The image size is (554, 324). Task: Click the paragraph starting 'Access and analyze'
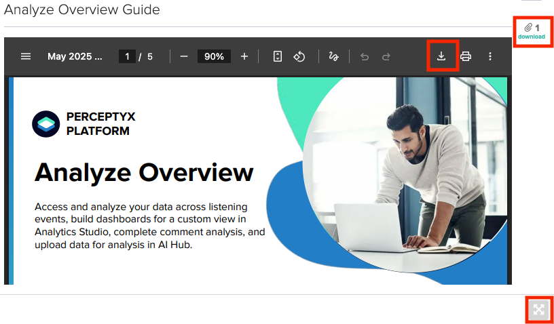pyautogui.click(x=150, y=226)
